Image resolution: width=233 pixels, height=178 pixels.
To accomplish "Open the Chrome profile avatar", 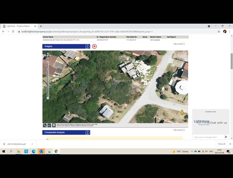I will coord(225,32).
